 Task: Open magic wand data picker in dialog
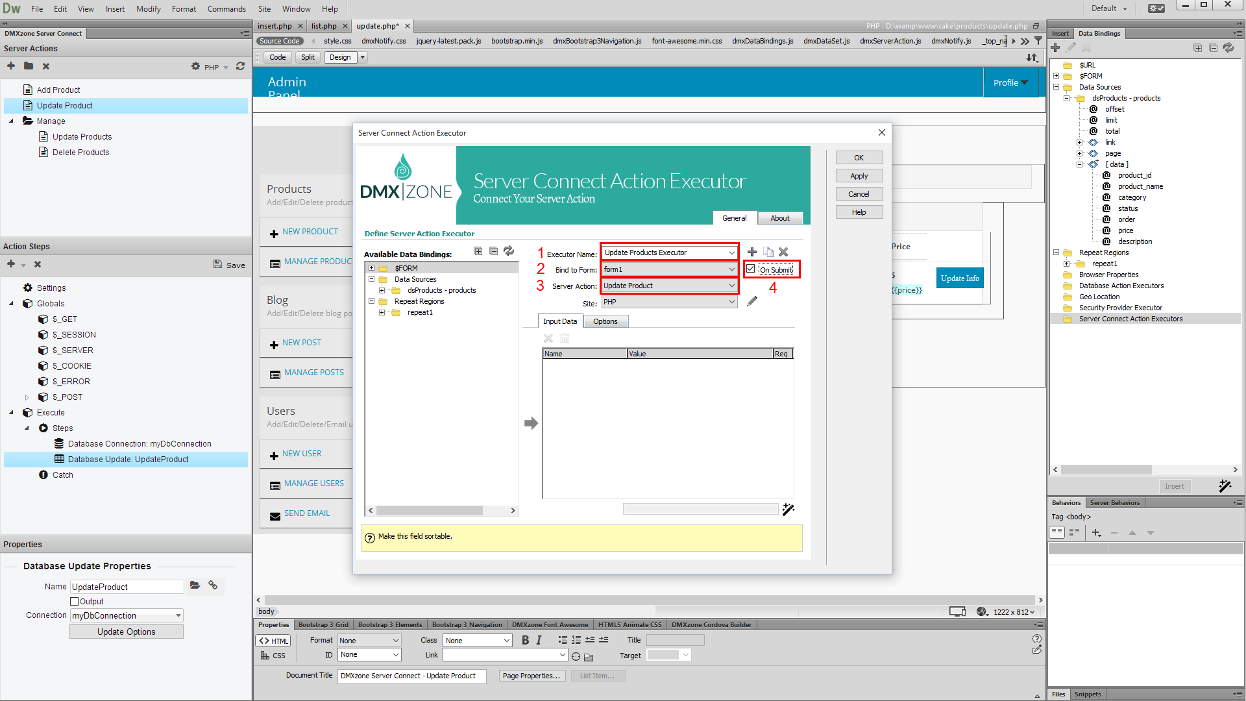[788, 510]
